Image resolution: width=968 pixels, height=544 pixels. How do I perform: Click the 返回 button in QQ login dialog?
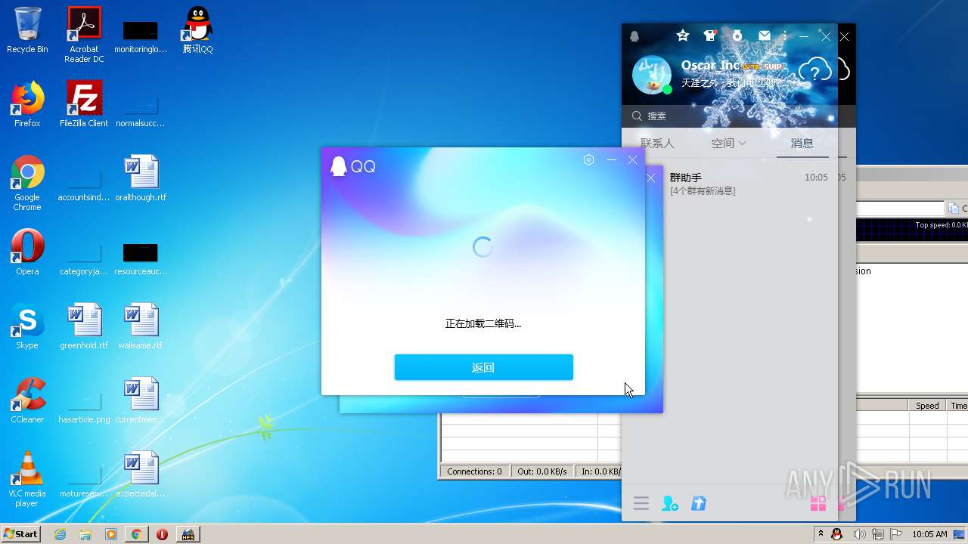pos(484,367)
